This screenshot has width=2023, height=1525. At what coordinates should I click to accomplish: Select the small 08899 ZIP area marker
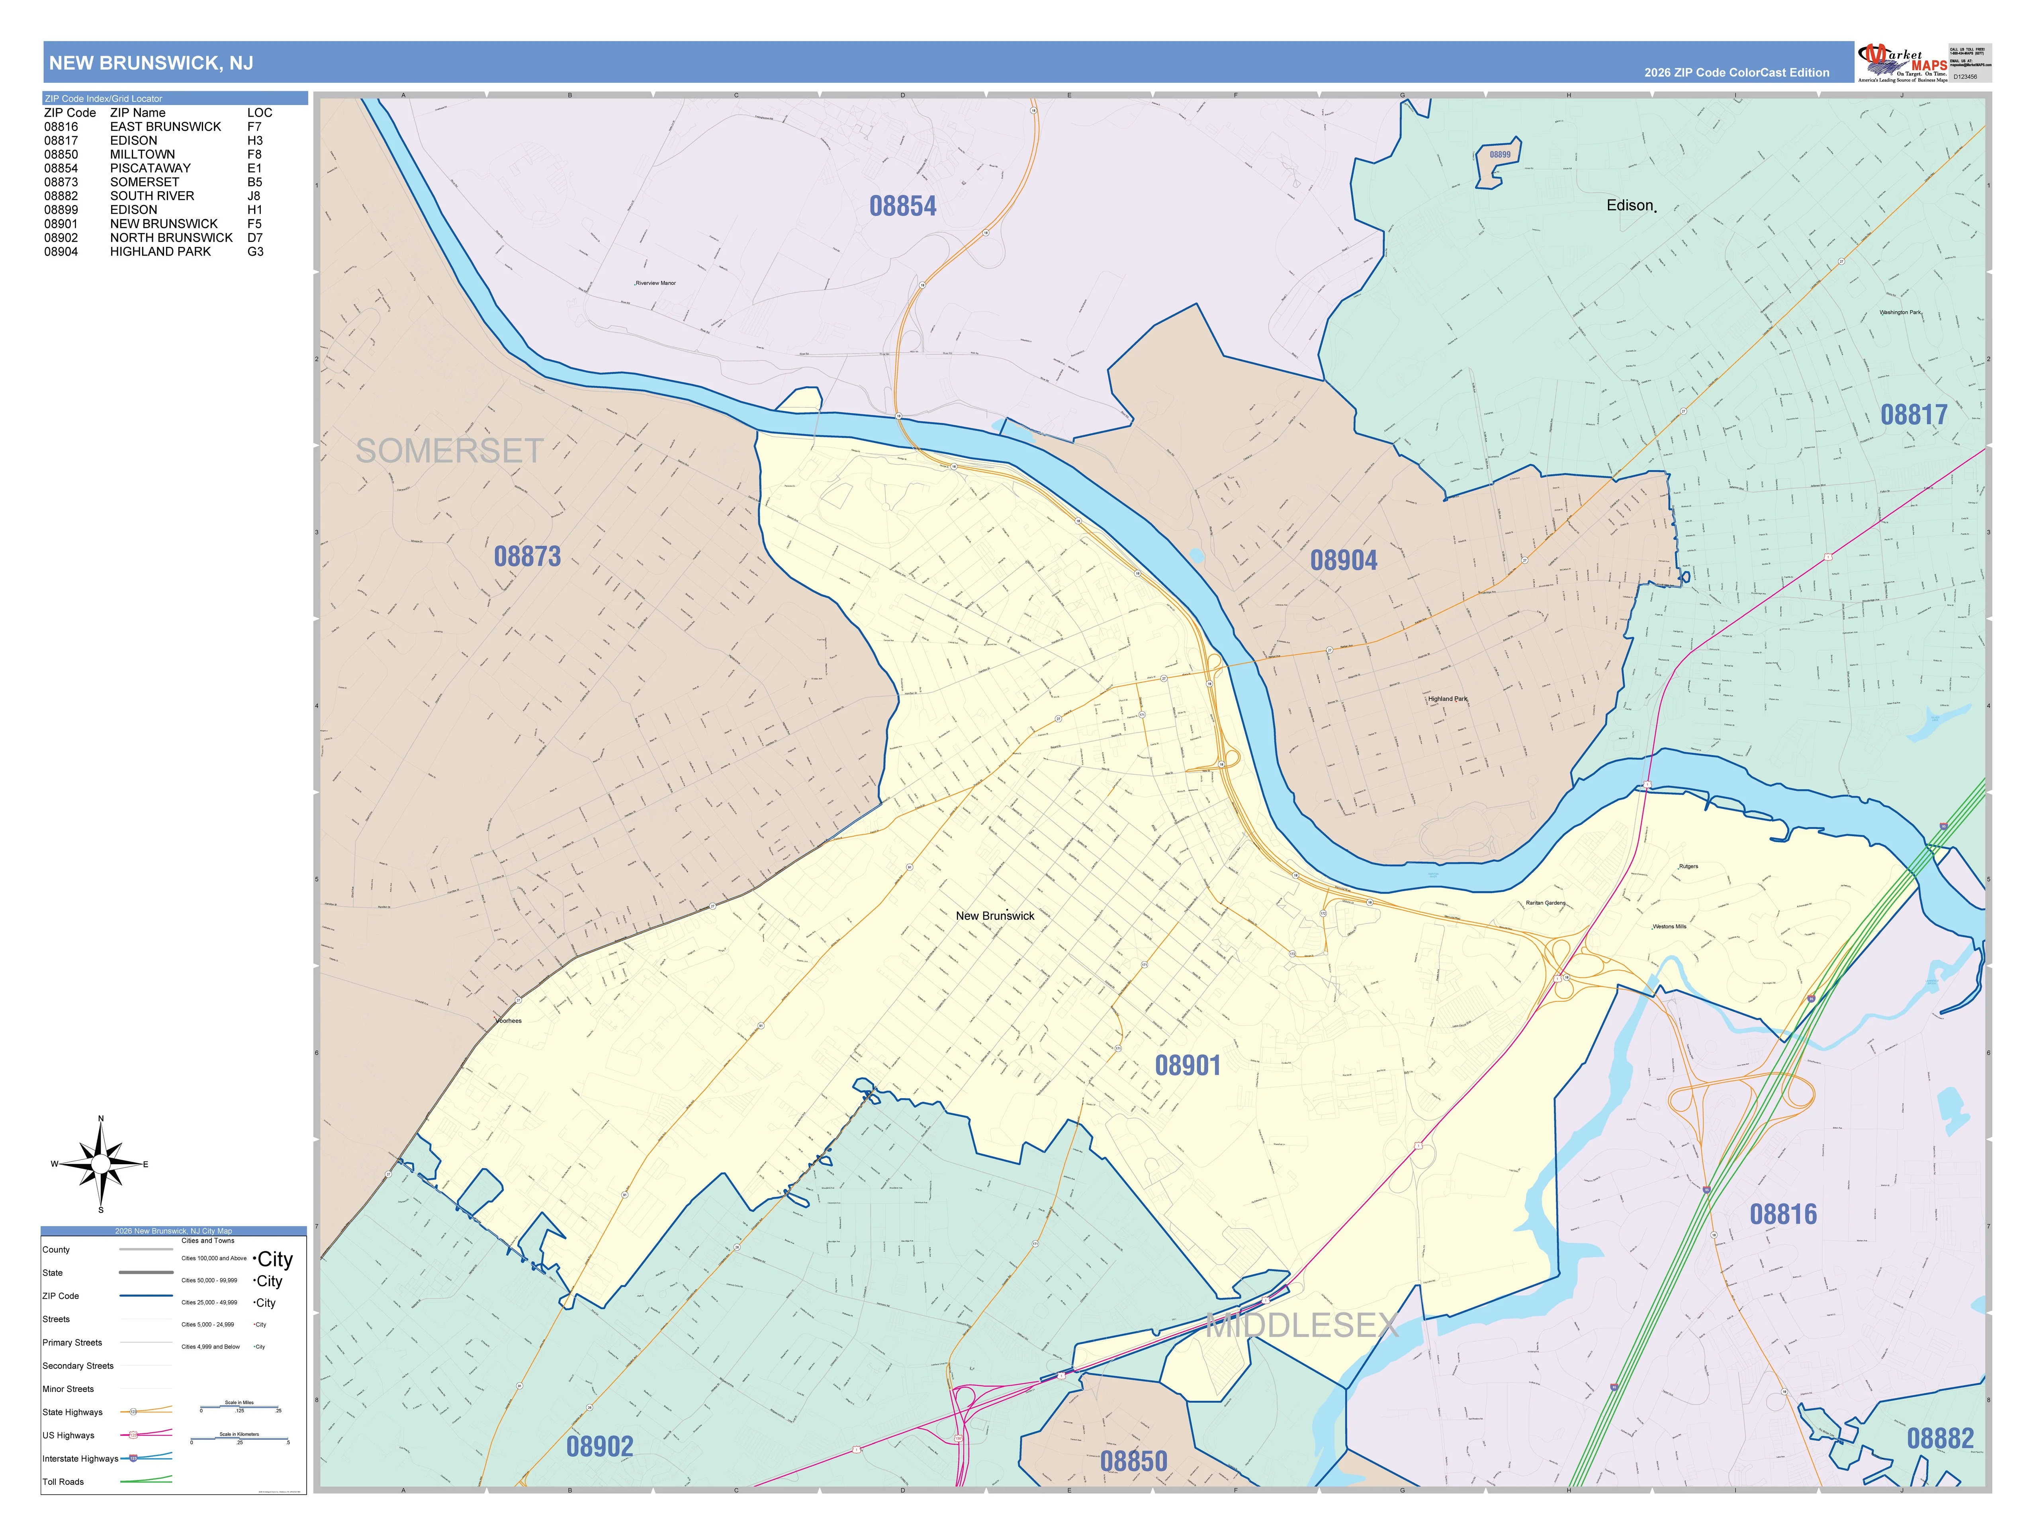coord(1500,154)
